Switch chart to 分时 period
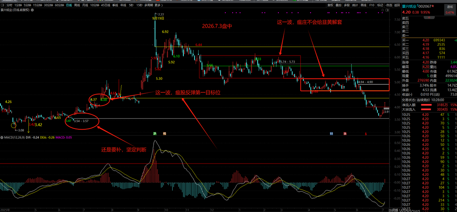 click(x=9, y=5)
